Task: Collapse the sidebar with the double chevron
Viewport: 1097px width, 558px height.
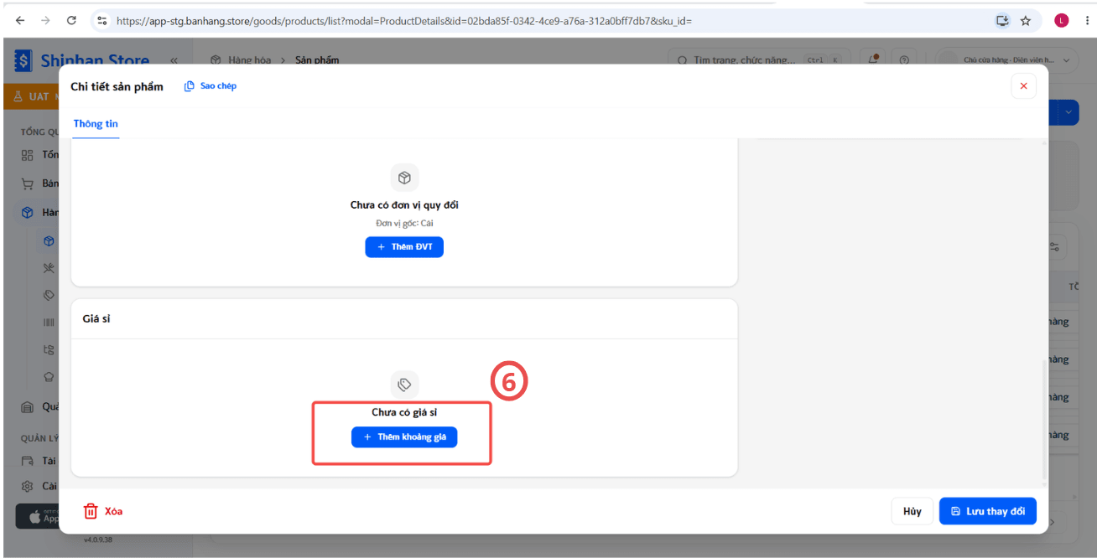Action: click(x=174, y=60)
